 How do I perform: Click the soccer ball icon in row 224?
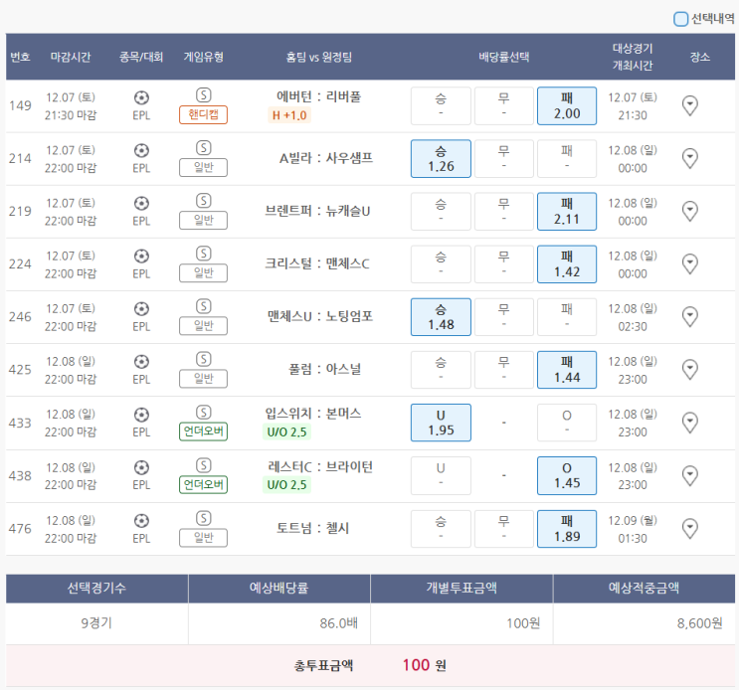coord(141,257)
